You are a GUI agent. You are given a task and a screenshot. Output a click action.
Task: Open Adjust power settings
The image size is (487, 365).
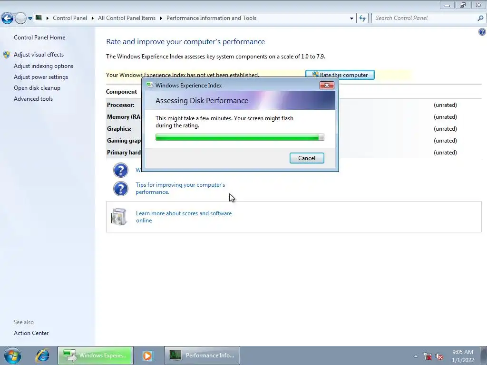pyautogui.click(x=41, y=77)
